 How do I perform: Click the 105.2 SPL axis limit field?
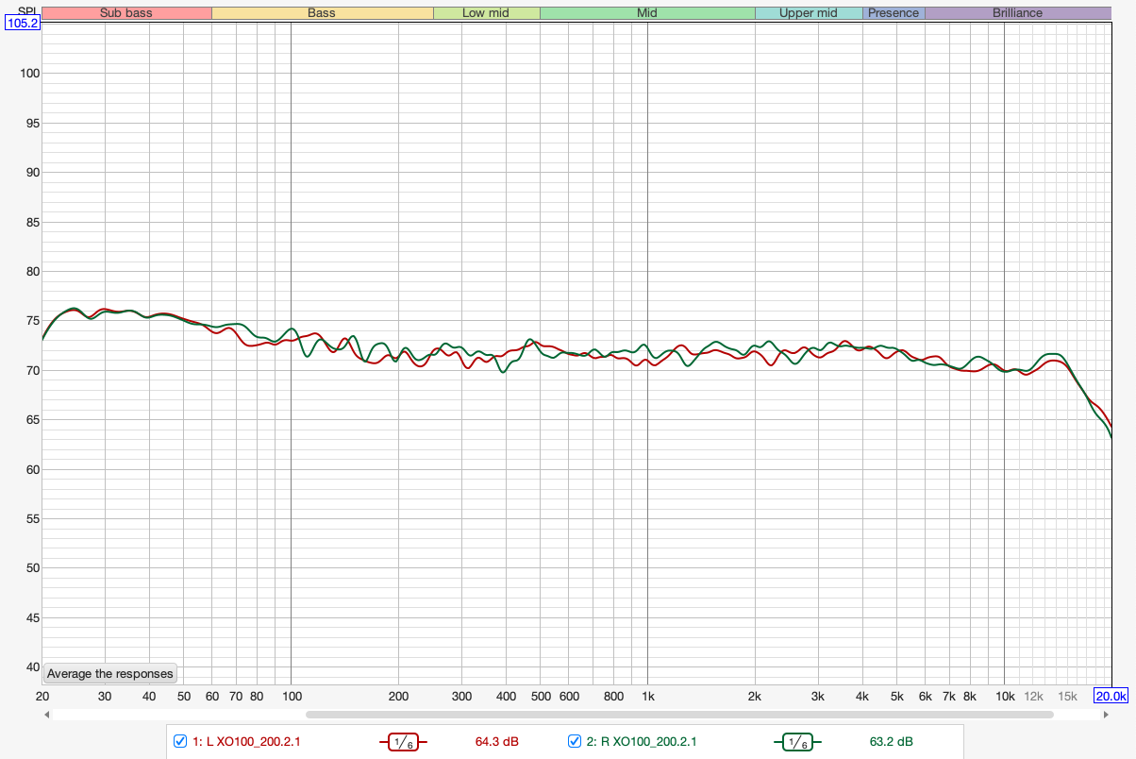point(23,24)
